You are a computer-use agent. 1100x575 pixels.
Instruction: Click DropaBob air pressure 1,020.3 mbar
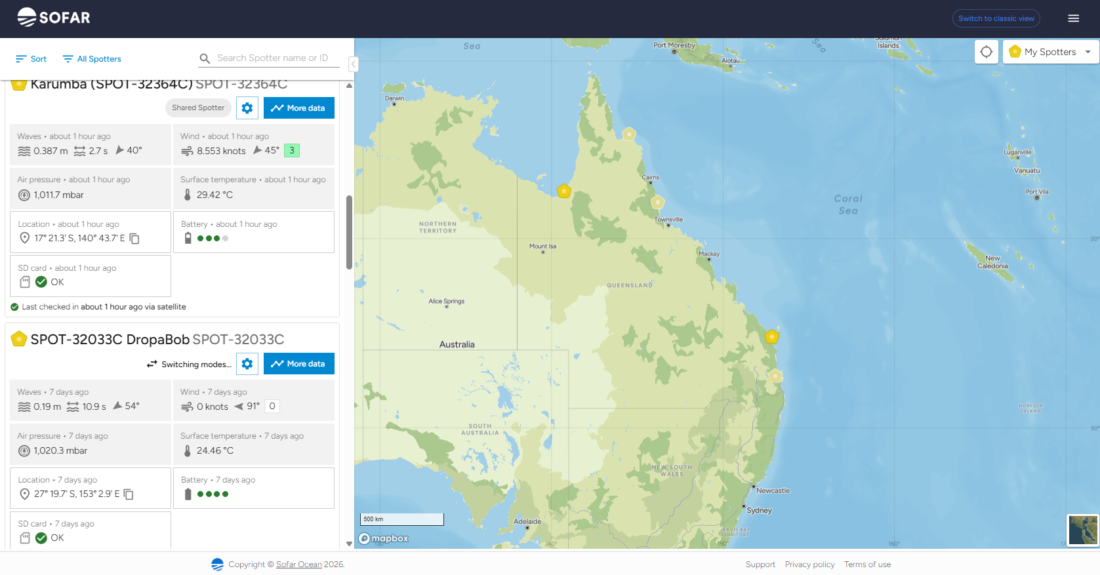coord(60,450)
